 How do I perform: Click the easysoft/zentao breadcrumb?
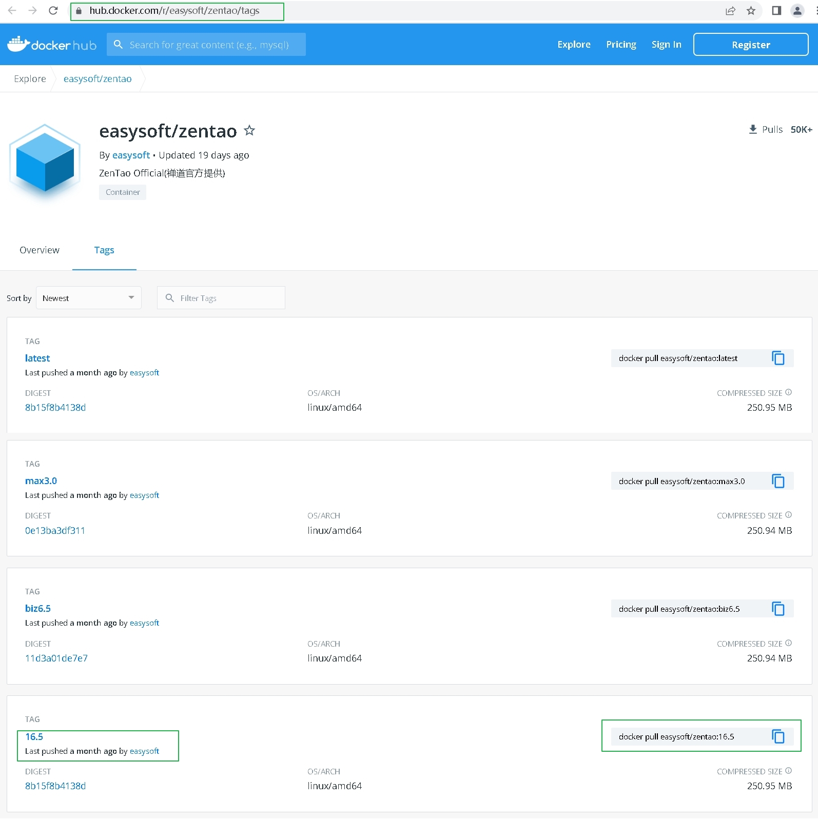point(98,78)
